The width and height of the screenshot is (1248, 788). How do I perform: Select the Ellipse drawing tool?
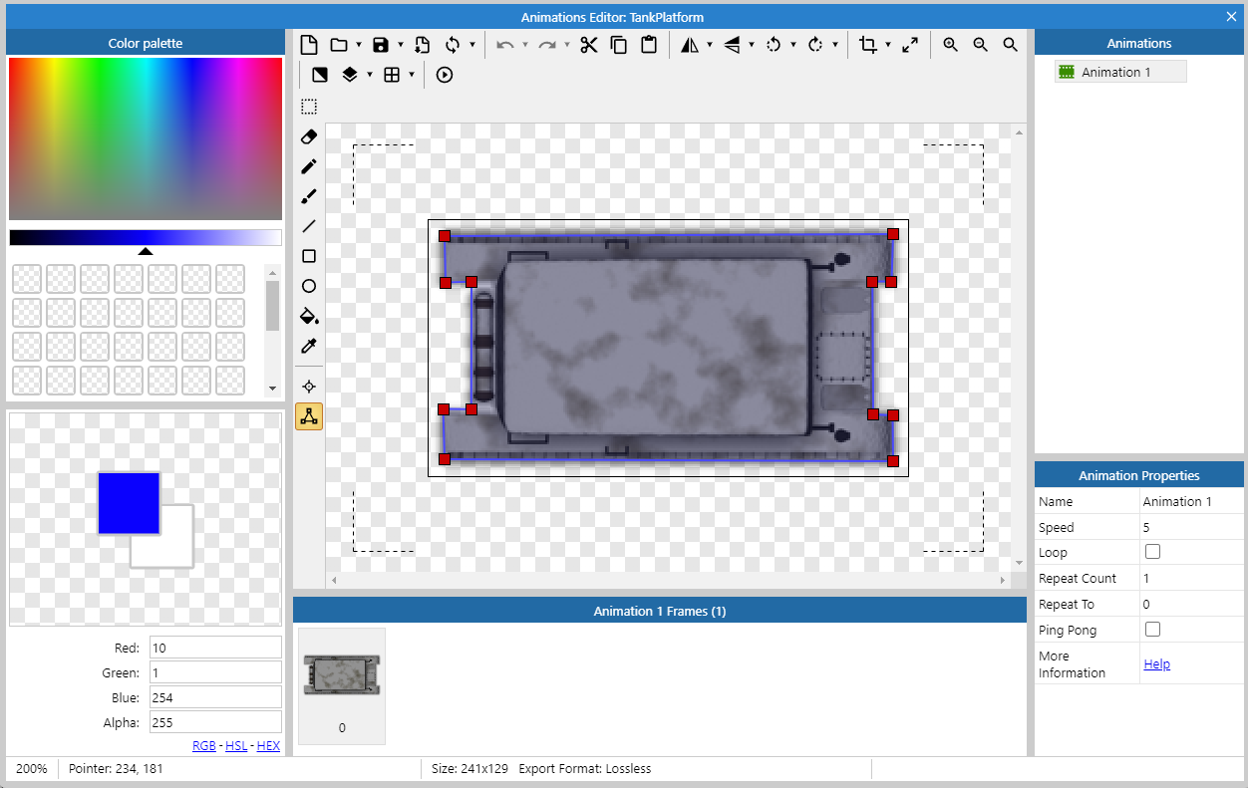308,286
